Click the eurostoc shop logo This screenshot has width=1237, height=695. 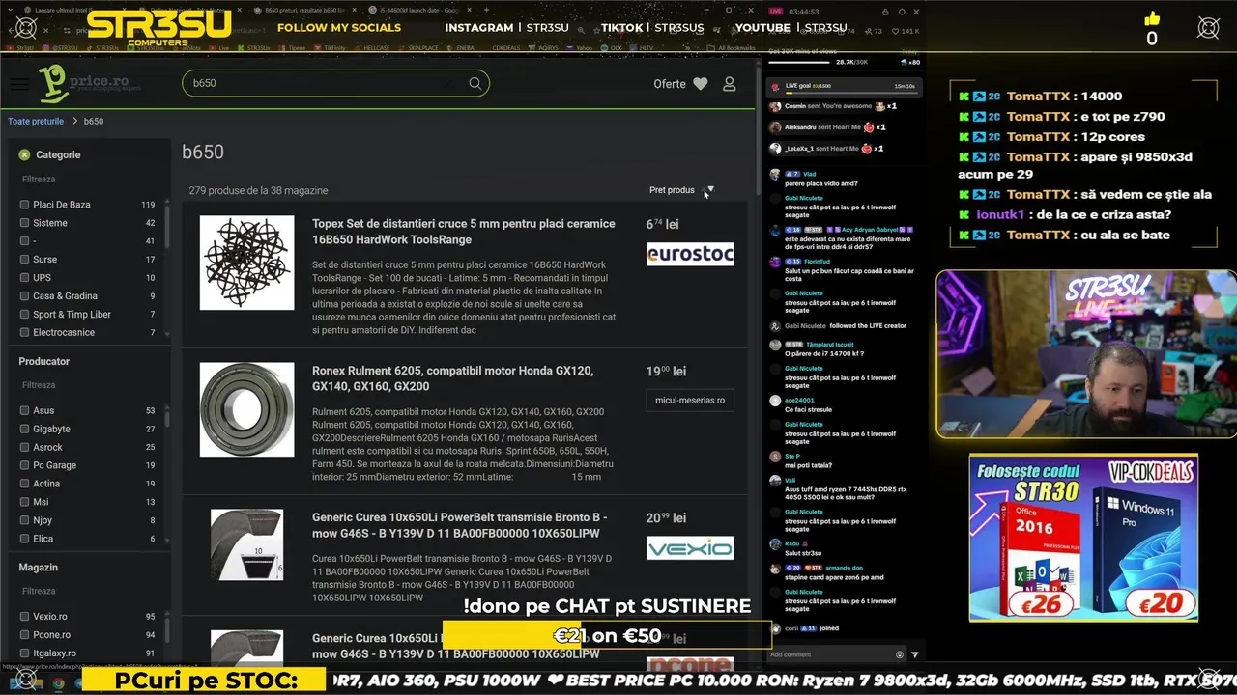690,254
